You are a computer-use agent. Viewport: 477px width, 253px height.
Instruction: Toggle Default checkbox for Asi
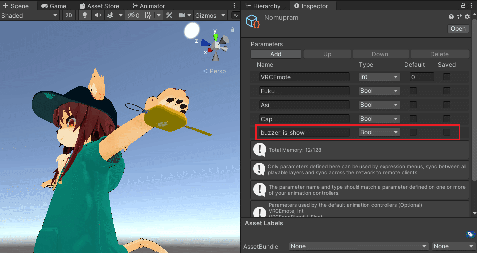(413, 105)
